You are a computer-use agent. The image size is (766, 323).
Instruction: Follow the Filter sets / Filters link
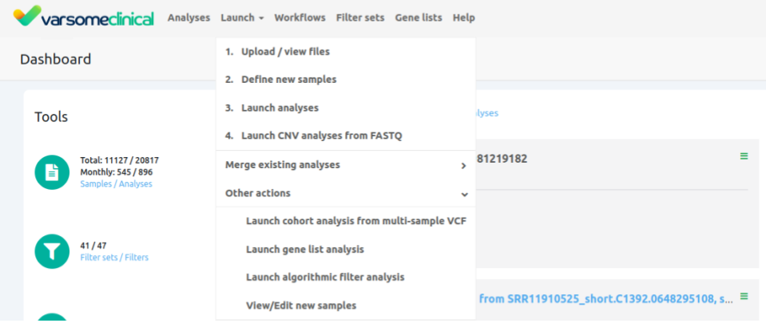(114, 257)
